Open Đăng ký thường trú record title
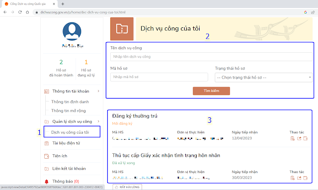Screen dimensions: 318x190 (135, 116)
